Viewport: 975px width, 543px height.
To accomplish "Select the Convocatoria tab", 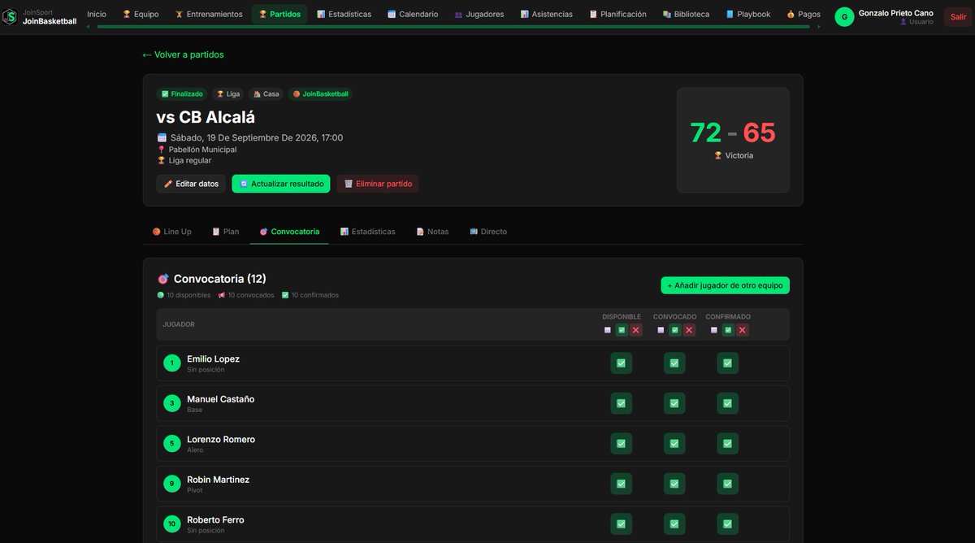I will click(289, 232).
